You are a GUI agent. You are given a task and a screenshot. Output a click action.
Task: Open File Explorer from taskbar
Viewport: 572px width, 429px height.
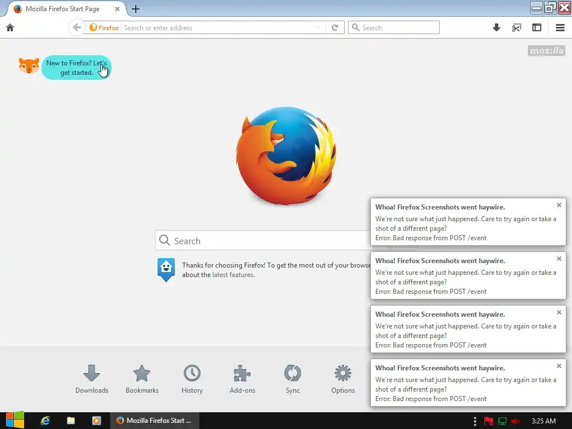pos(71,421)
